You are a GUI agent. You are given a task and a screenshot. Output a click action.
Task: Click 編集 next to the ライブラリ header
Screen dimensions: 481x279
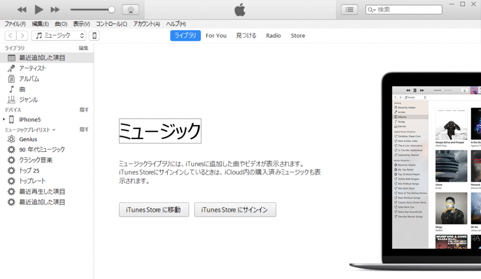click(84, 48)
